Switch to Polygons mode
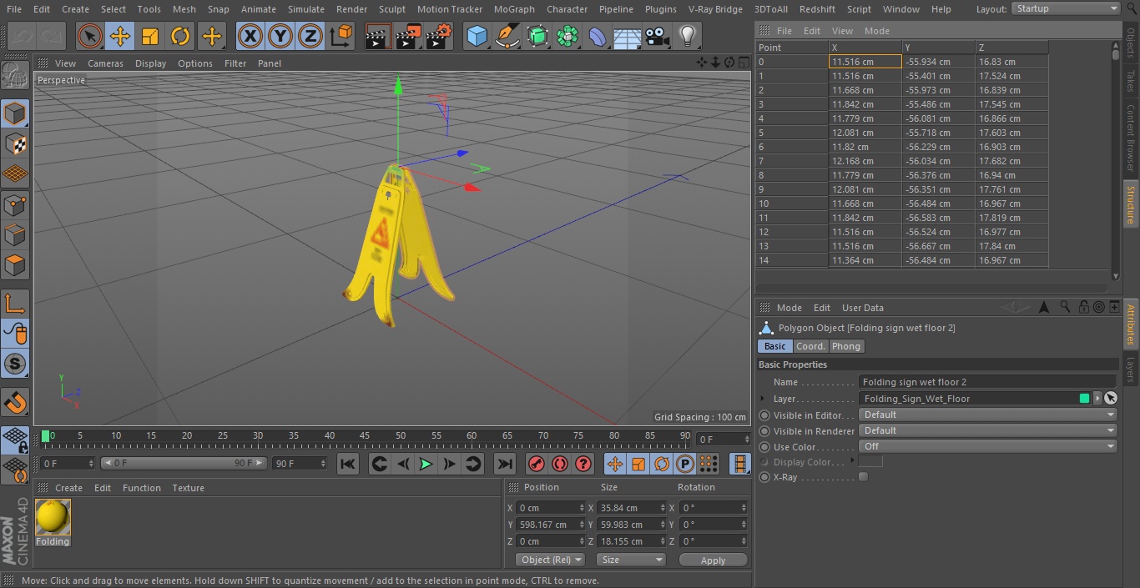This screenshot has height=588, width=1140. 15,265
